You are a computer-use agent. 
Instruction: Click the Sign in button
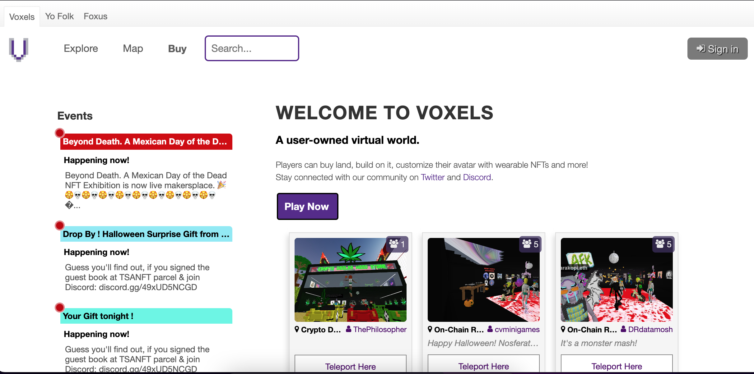717,49
